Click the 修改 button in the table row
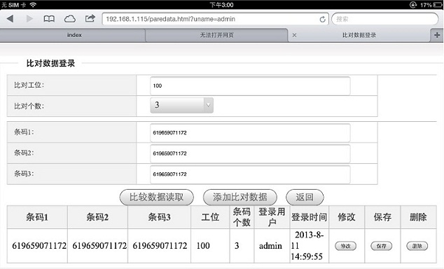Viewport: 444px width, 269px height. (x=345, y=246)
